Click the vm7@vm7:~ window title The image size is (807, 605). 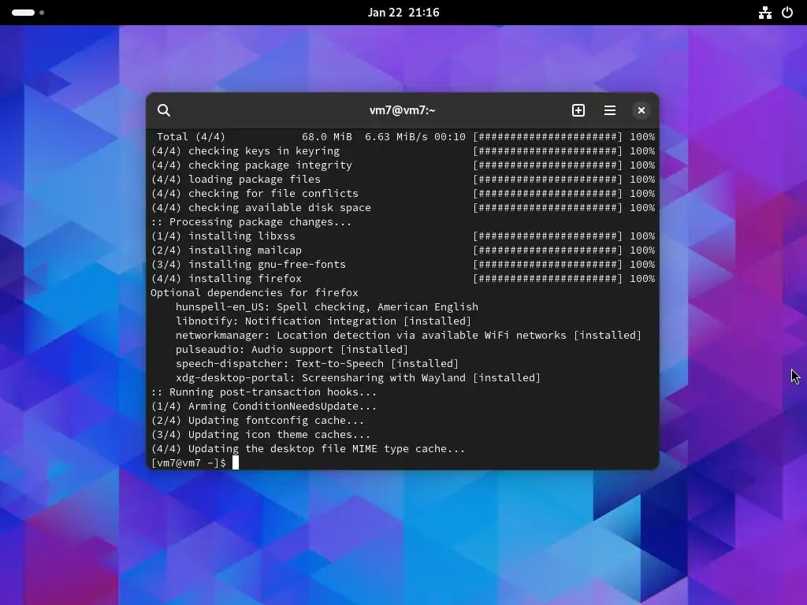(x=403, y=110)
